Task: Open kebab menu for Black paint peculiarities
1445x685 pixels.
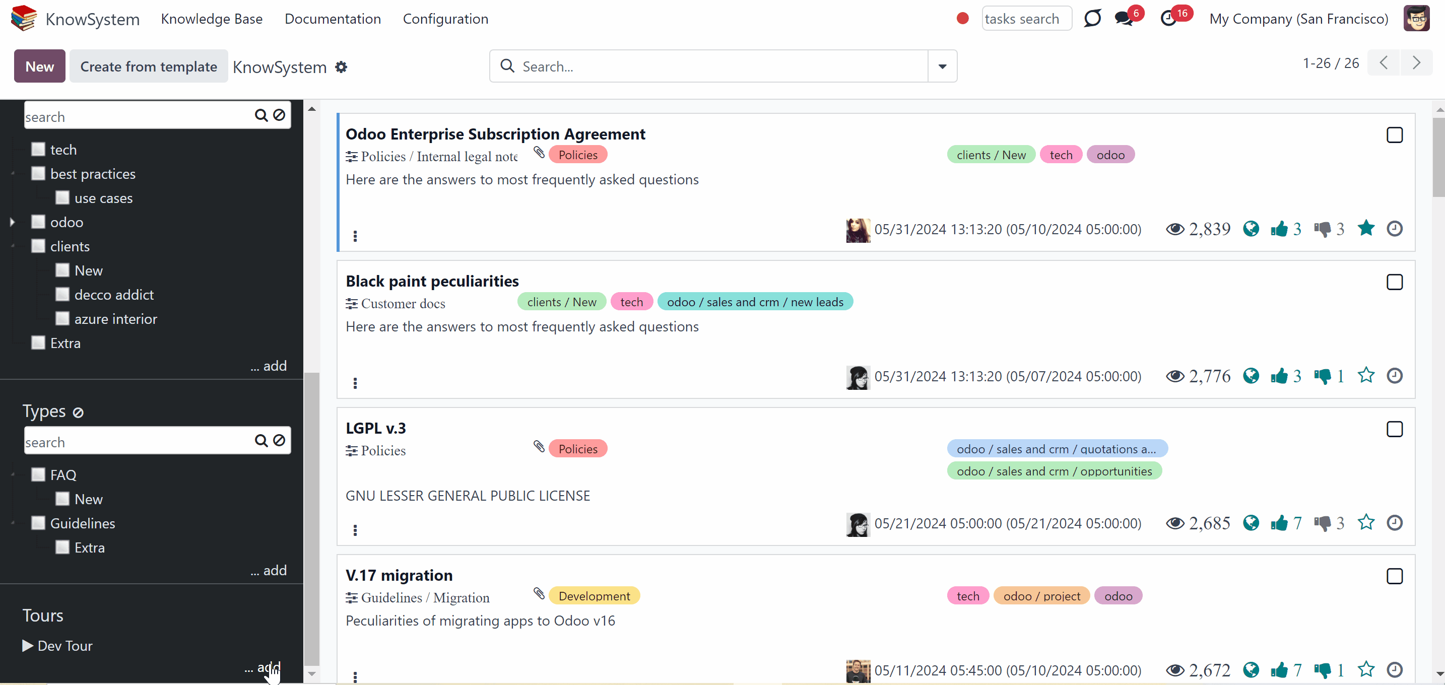Action: pos(355,383)
